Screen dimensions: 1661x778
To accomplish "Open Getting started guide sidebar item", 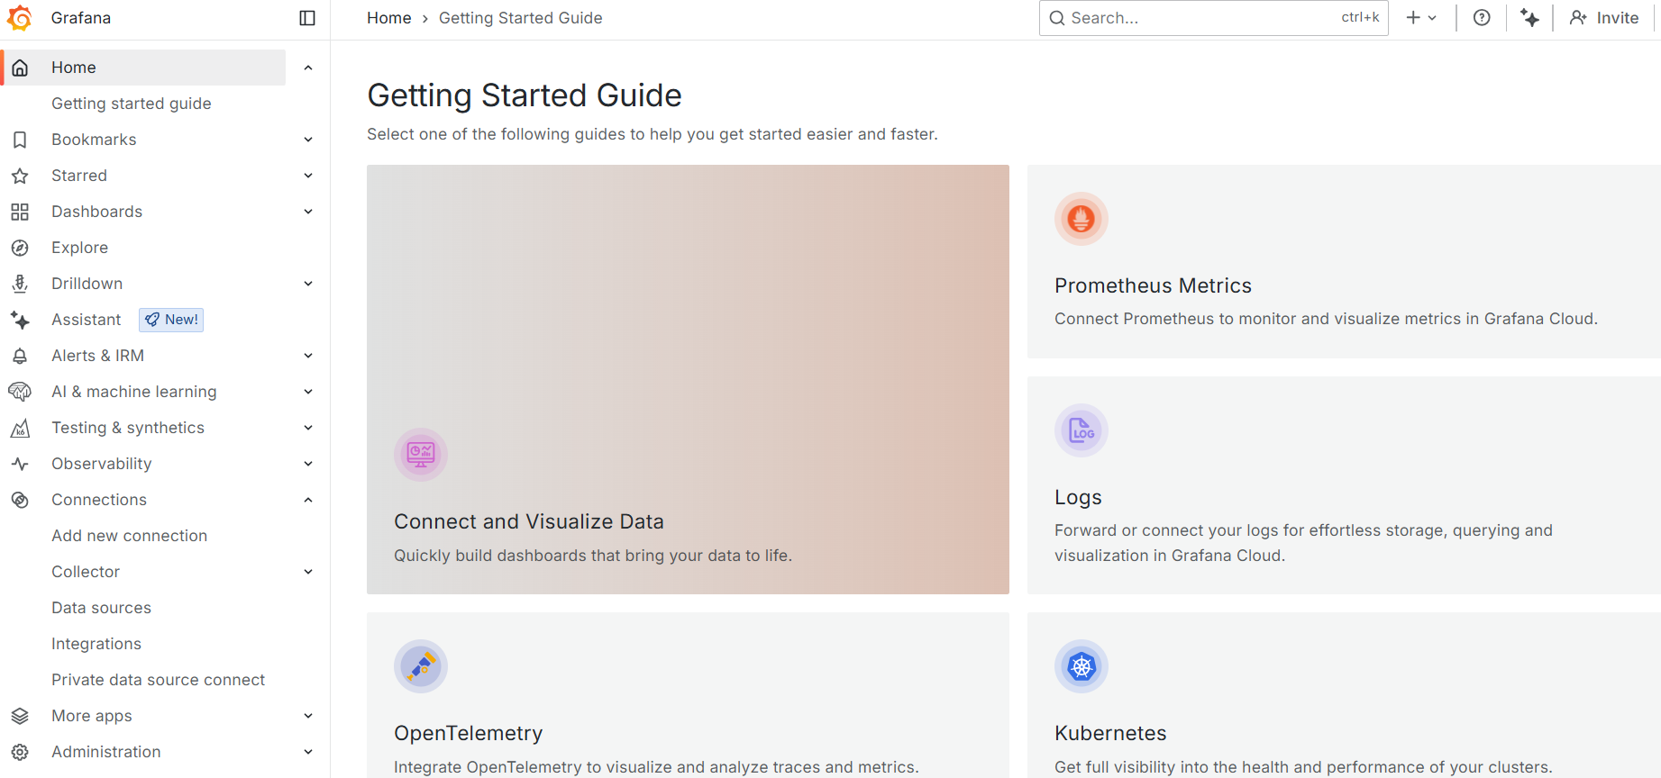I will click(x=132, y=104).
